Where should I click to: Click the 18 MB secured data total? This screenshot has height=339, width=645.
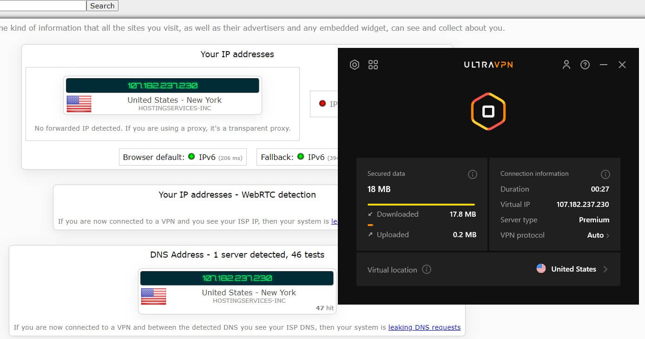(379, 189)
